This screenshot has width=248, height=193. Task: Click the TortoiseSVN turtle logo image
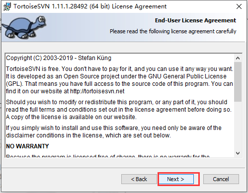click(24, 27)
